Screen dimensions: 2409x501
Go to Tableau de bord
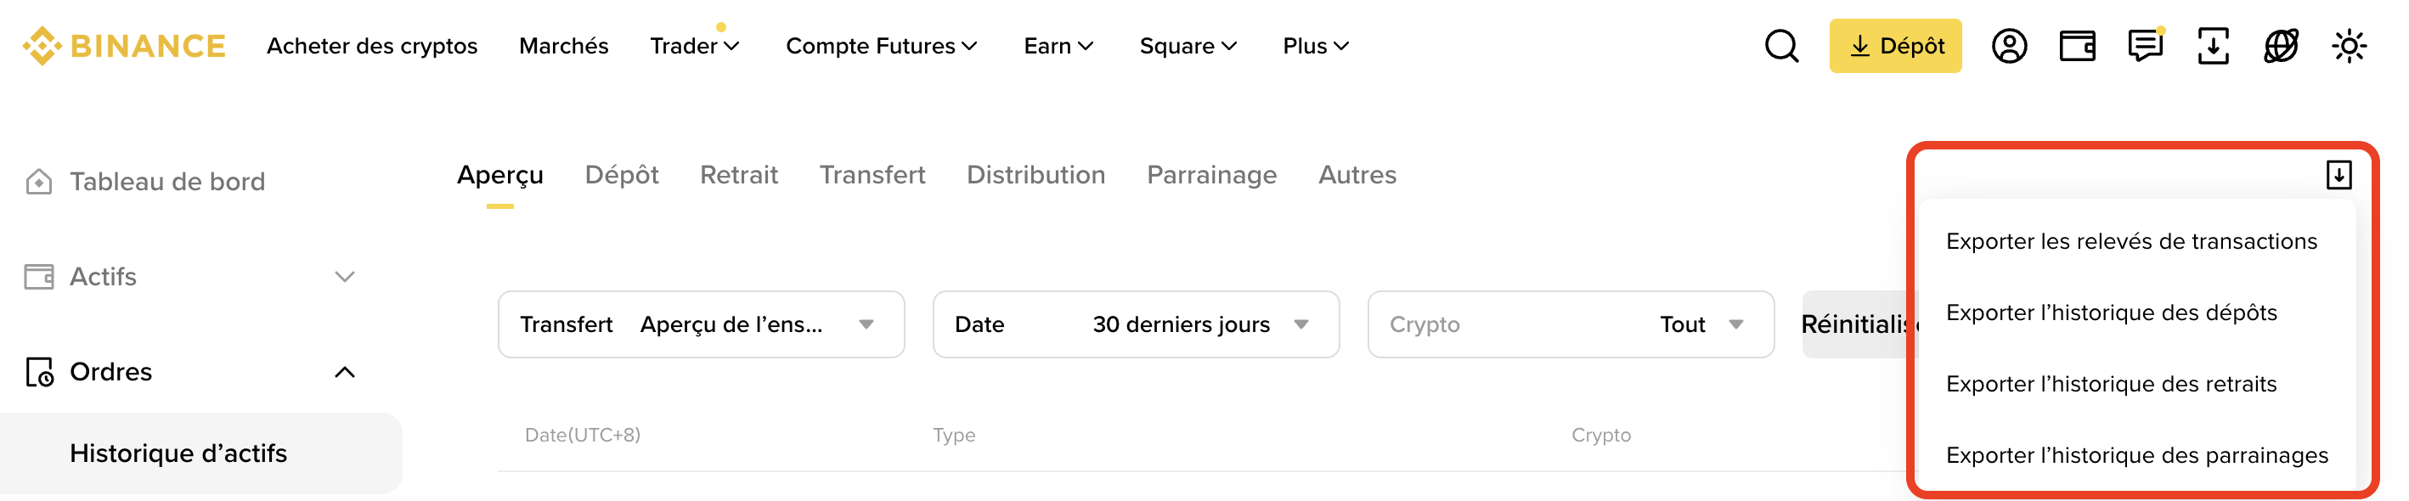[166, 182]
